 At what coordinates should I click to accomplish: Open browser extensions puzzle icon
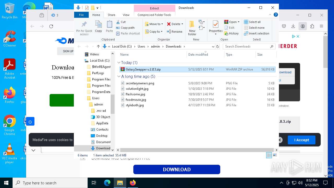[312, 26]
